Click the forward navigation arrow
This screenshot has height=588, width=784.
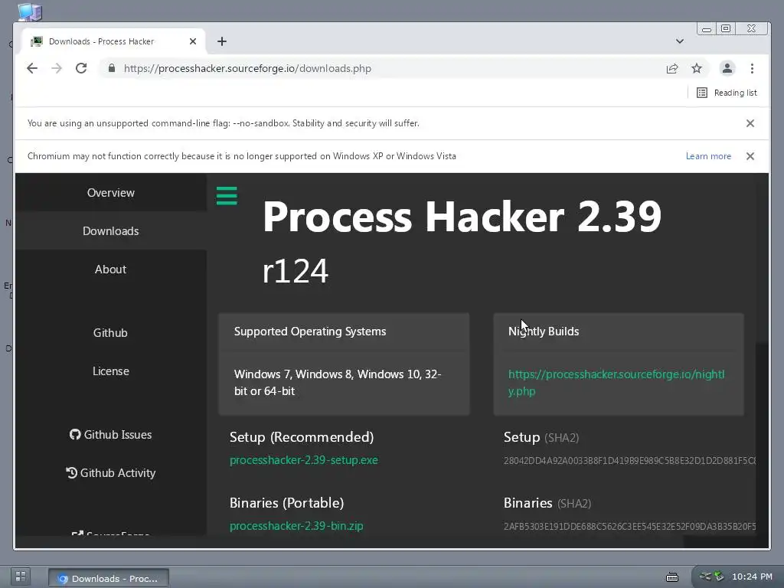point(57,68)
